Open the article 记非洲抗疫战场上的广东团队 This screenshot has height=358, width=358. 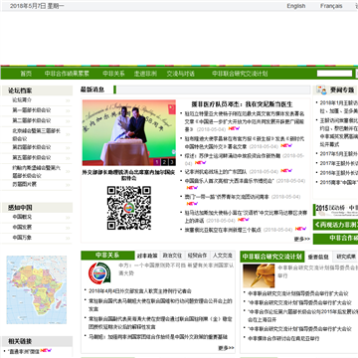(216, 171)
